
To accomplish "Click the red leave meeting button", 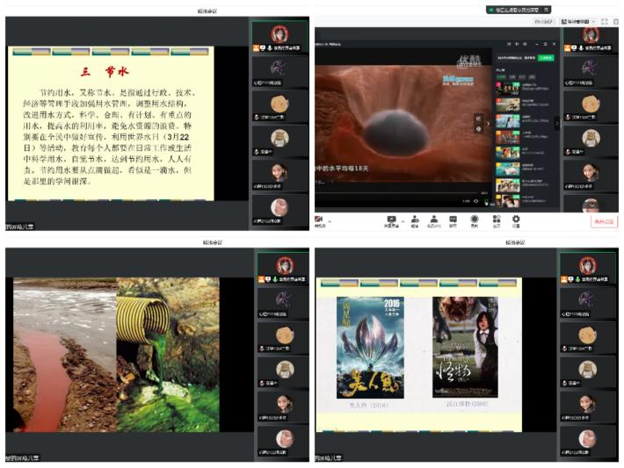I will [604, 221].
